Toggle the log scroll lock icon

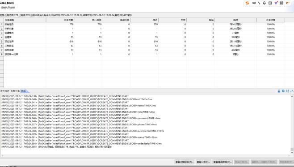click(279, 91)
